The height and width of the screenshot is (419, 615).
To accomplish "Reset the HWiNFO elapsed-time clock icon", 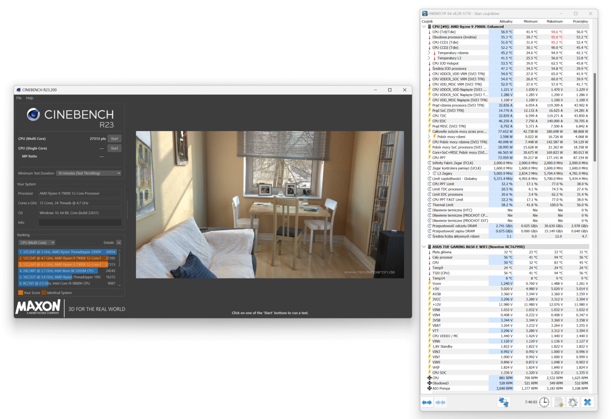I will click(544, 402).
